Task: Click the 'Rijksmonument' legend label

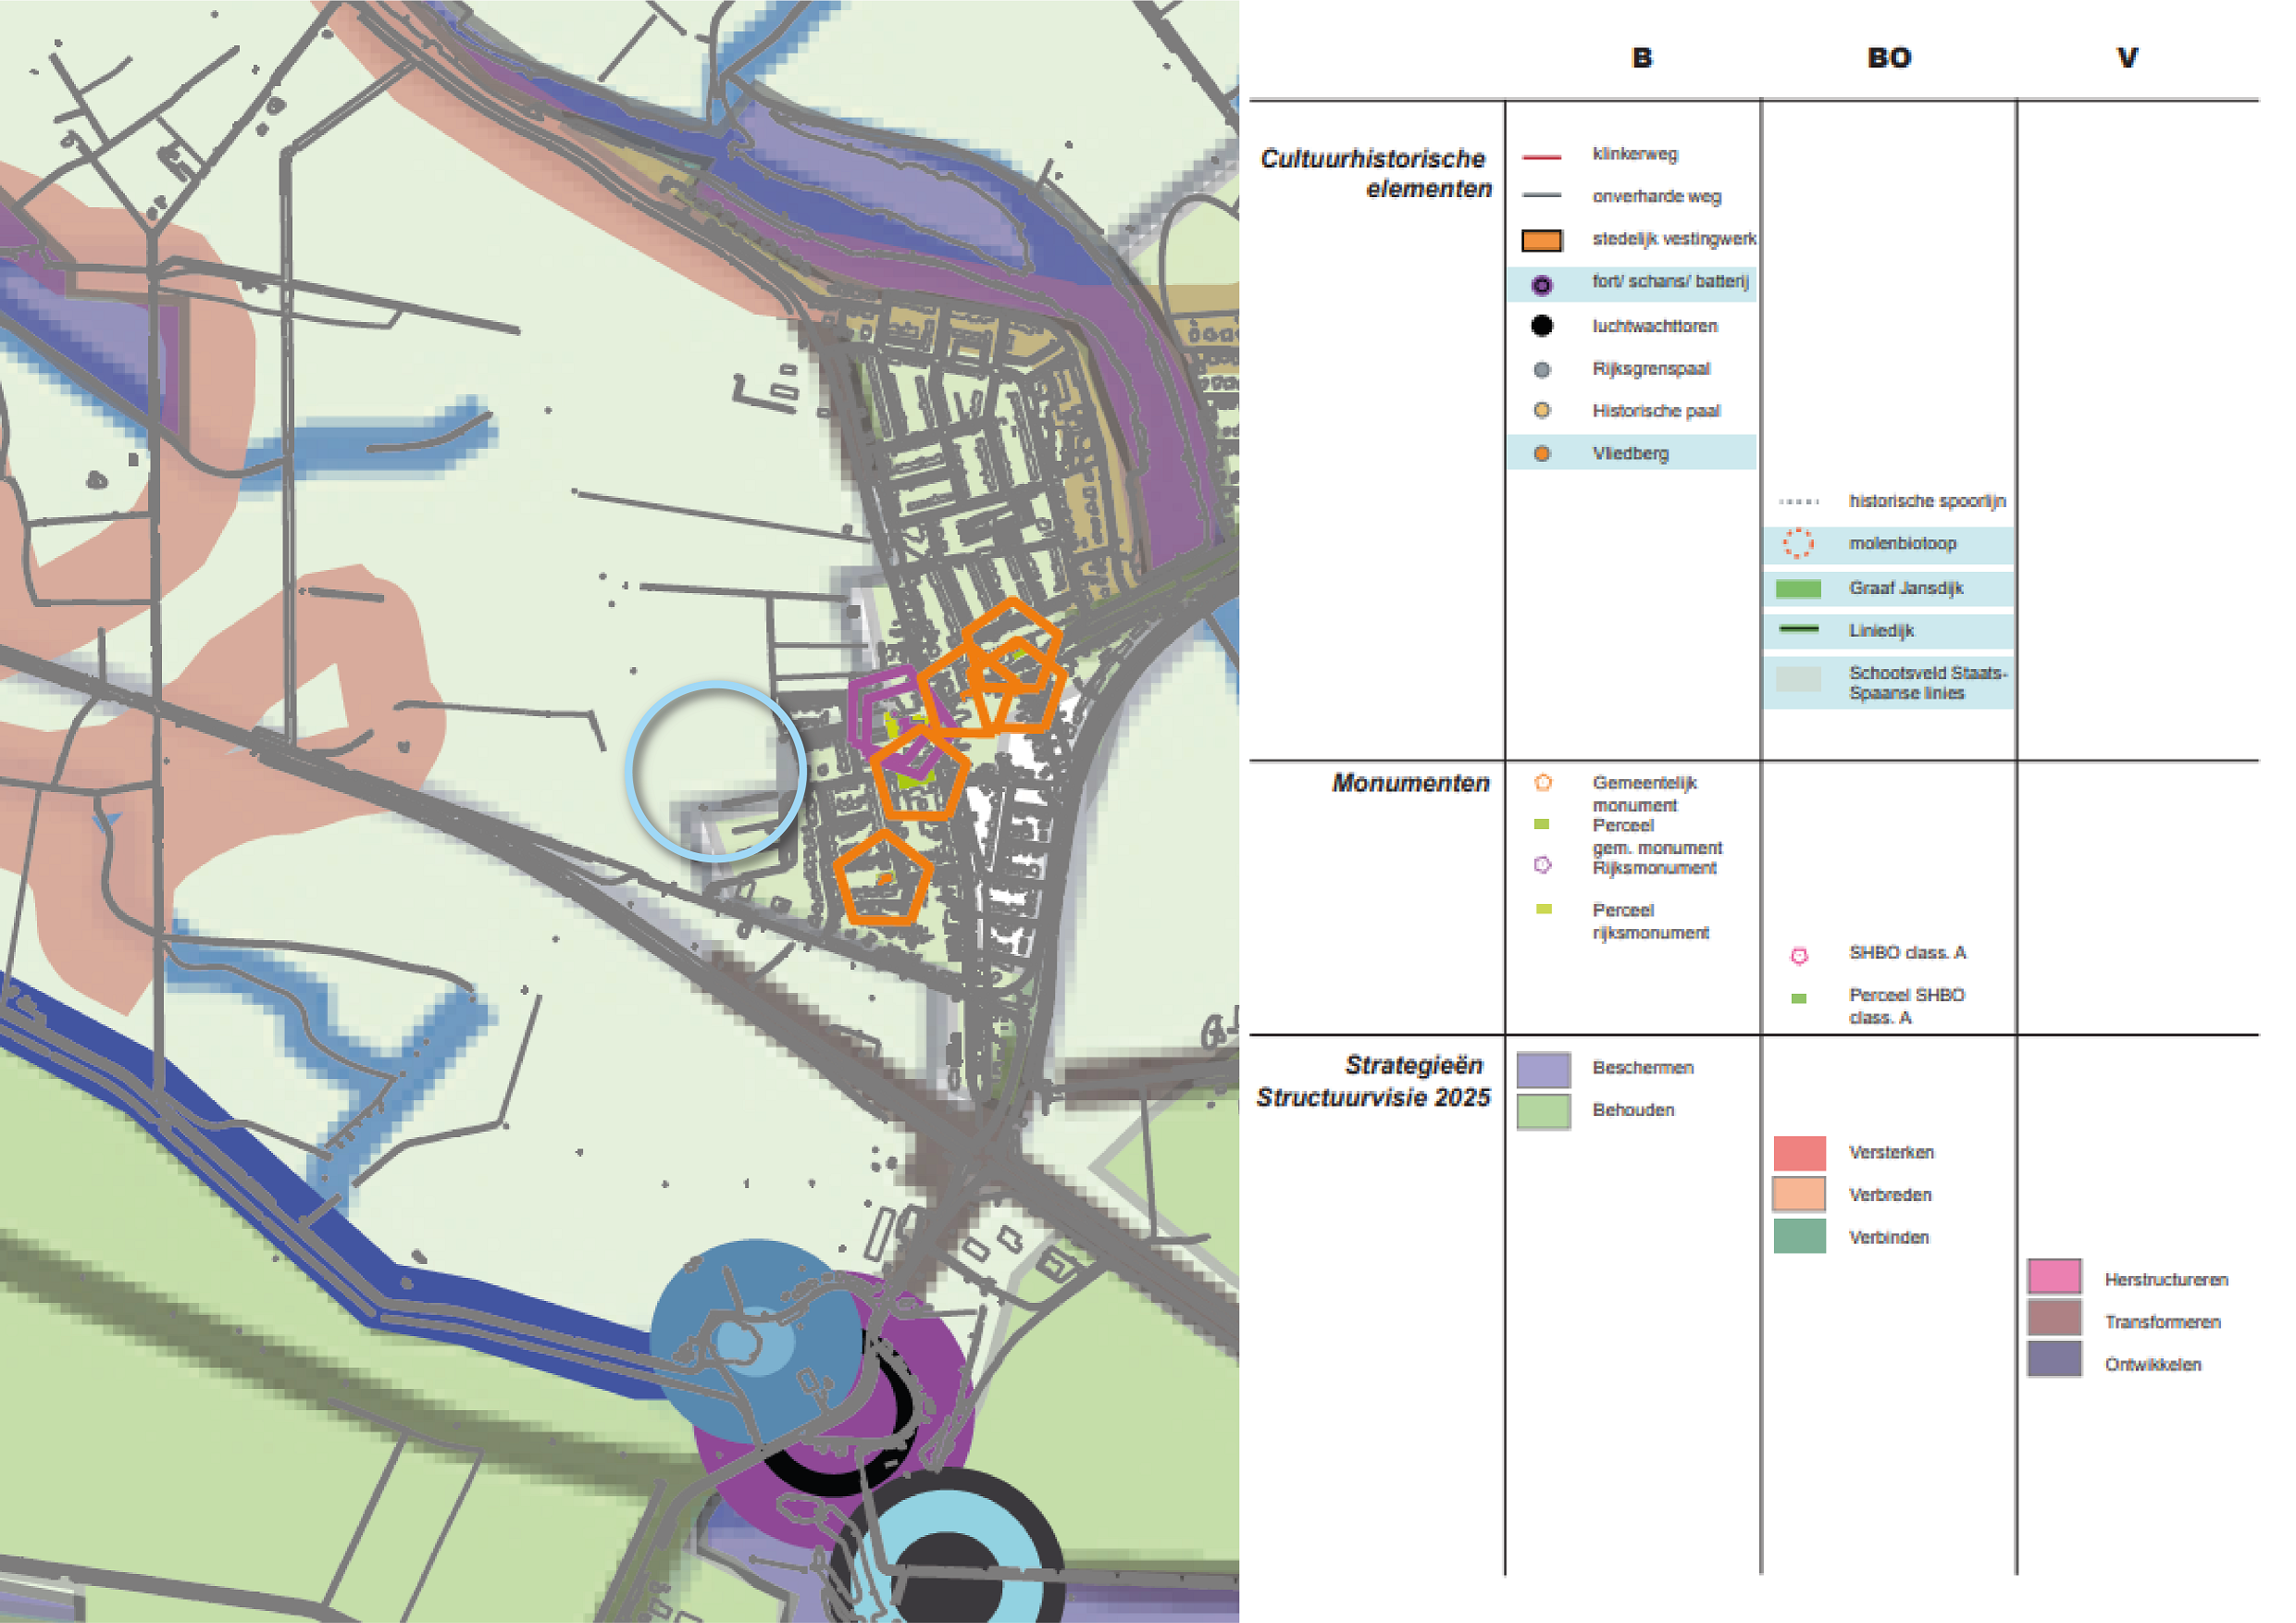Action: 1654,867
